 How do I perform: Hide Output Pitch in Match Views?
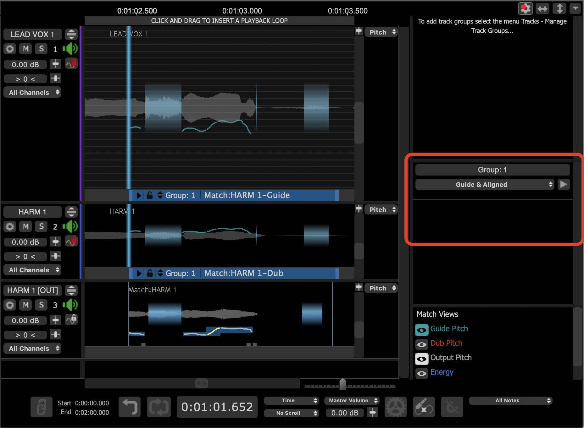point(422,359)
